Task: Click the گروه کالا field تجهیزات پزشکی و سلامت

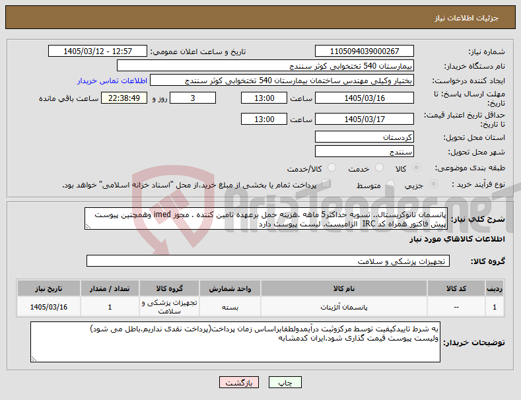Action: click(268, 261)
